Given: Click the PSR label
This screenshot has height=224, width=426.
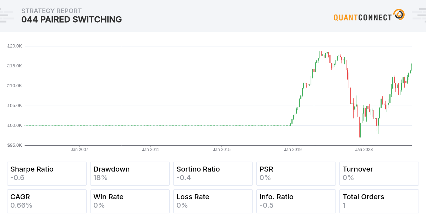Looking at the screenshot, I should coord(266,169).
